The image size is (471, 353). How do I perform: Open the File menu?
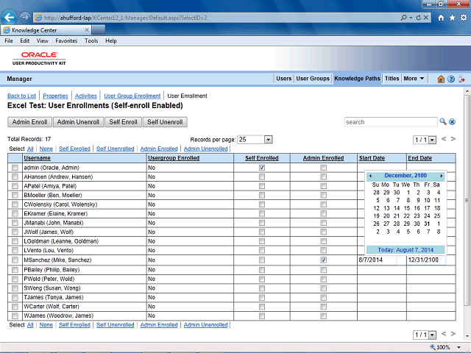[9, 41]
